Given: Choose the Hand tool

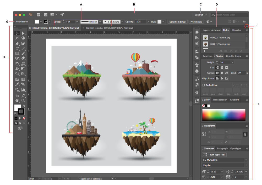Looking at the screenshot, I should [17, 100].
